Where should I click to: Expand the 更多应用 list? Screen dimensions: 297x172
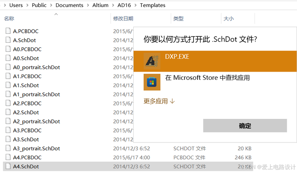[159, 101]
